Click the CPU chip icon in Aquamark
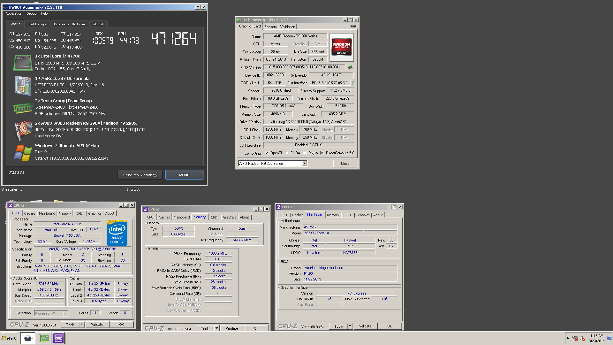The height and width of the screenshot is (345, 613). pos(23,63)
